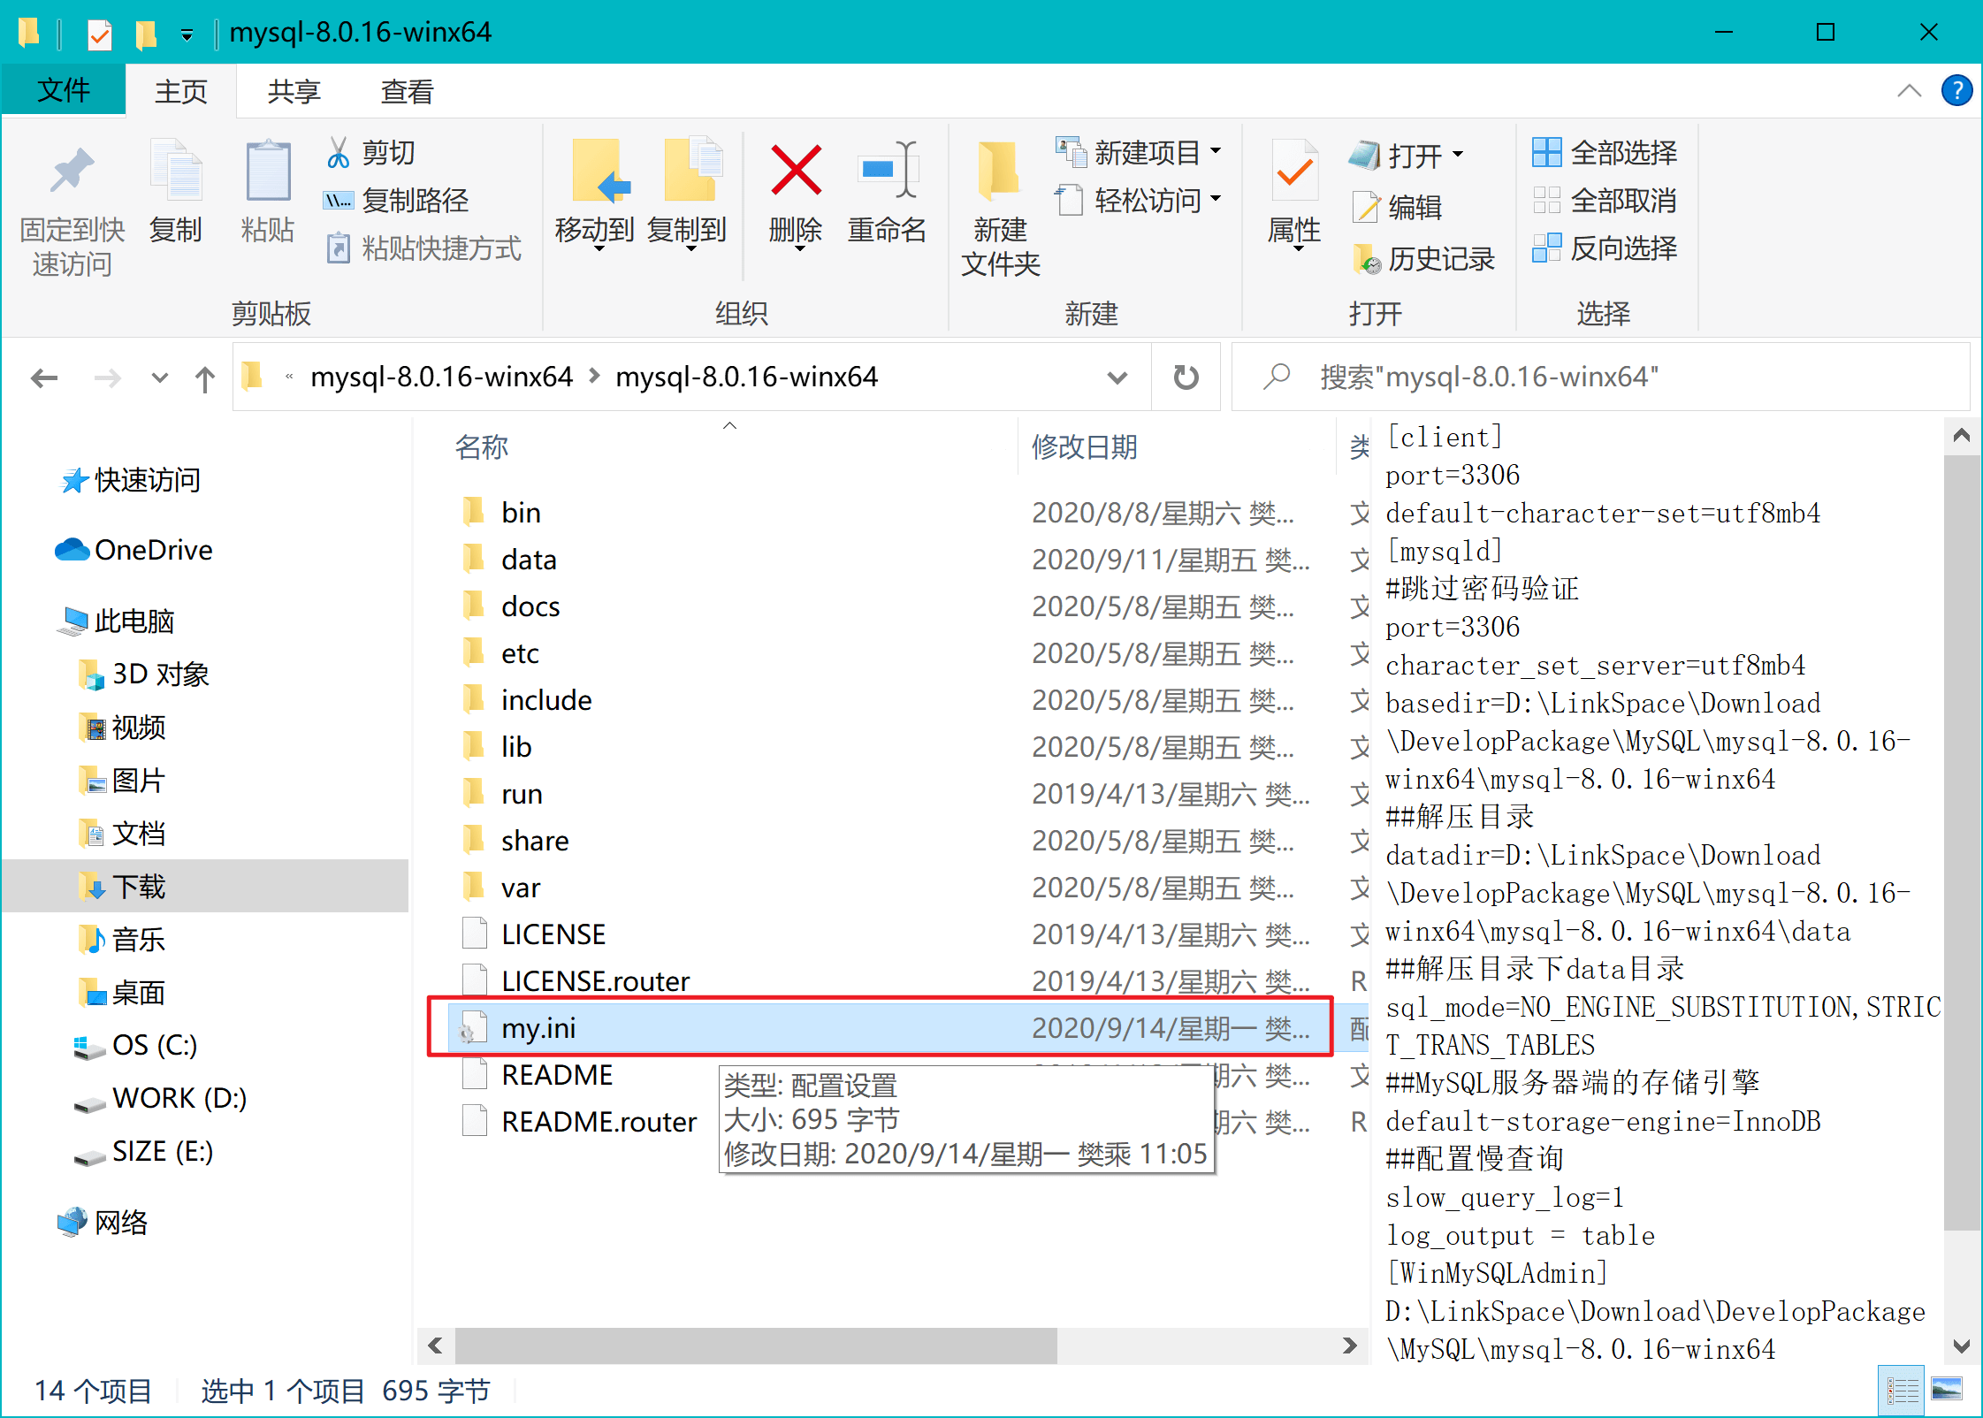Click the New Folder icon
This screenshot has width=1983, height=1418.
coord(999,172)
